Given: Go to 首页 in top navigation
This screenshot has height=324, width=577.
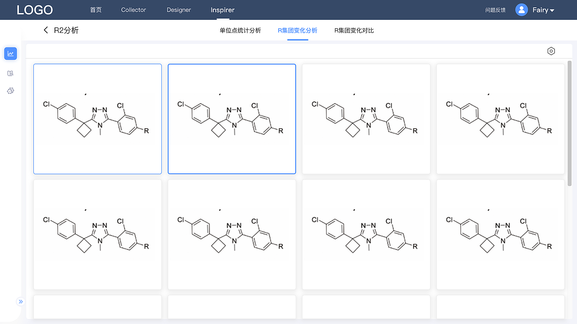Looking at the screenshot, I should tap(96, 10).
